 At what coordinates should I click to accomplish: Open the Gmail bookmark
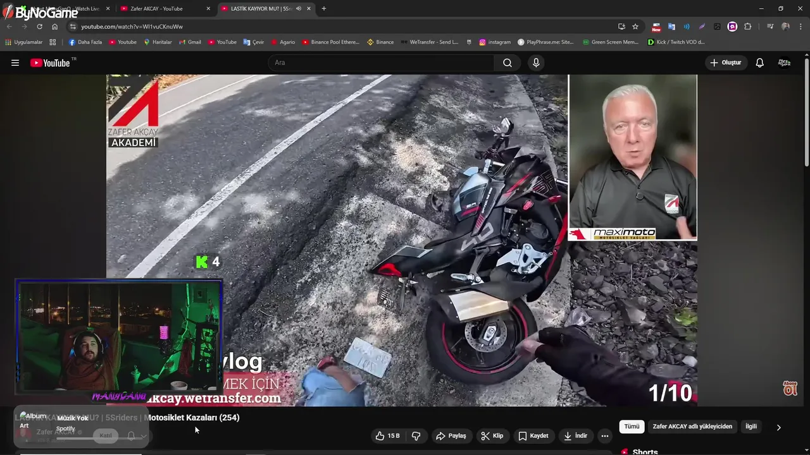pyautogui.click(x=190, y=42)
